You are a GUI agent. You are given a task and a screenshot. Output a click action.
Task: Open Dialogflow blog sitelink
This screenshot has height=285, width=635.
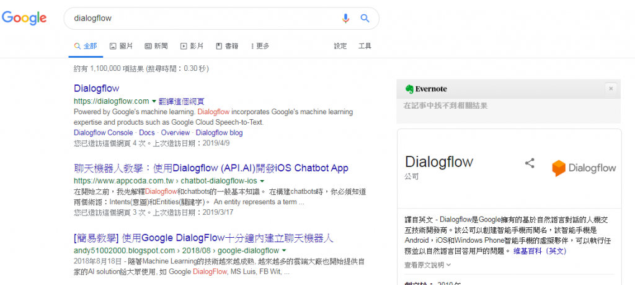click(x=219, y=133)
